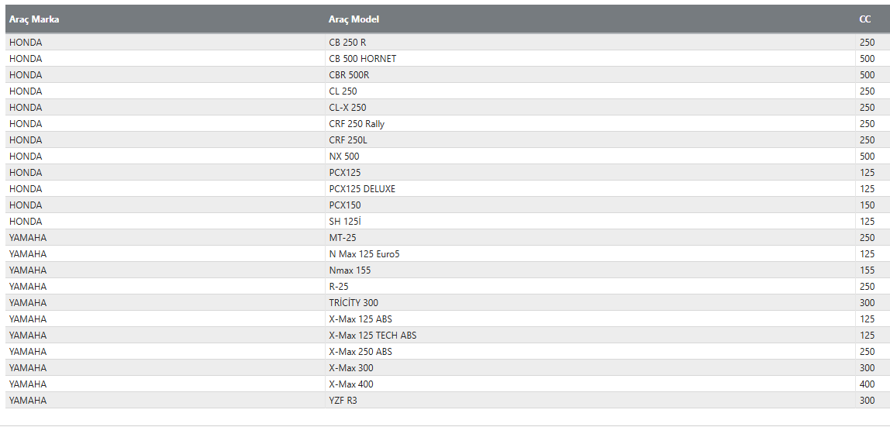Click the CBR 500R model cell
The image size is (890, 427).
pyautogui.click(x=349, y=75)
